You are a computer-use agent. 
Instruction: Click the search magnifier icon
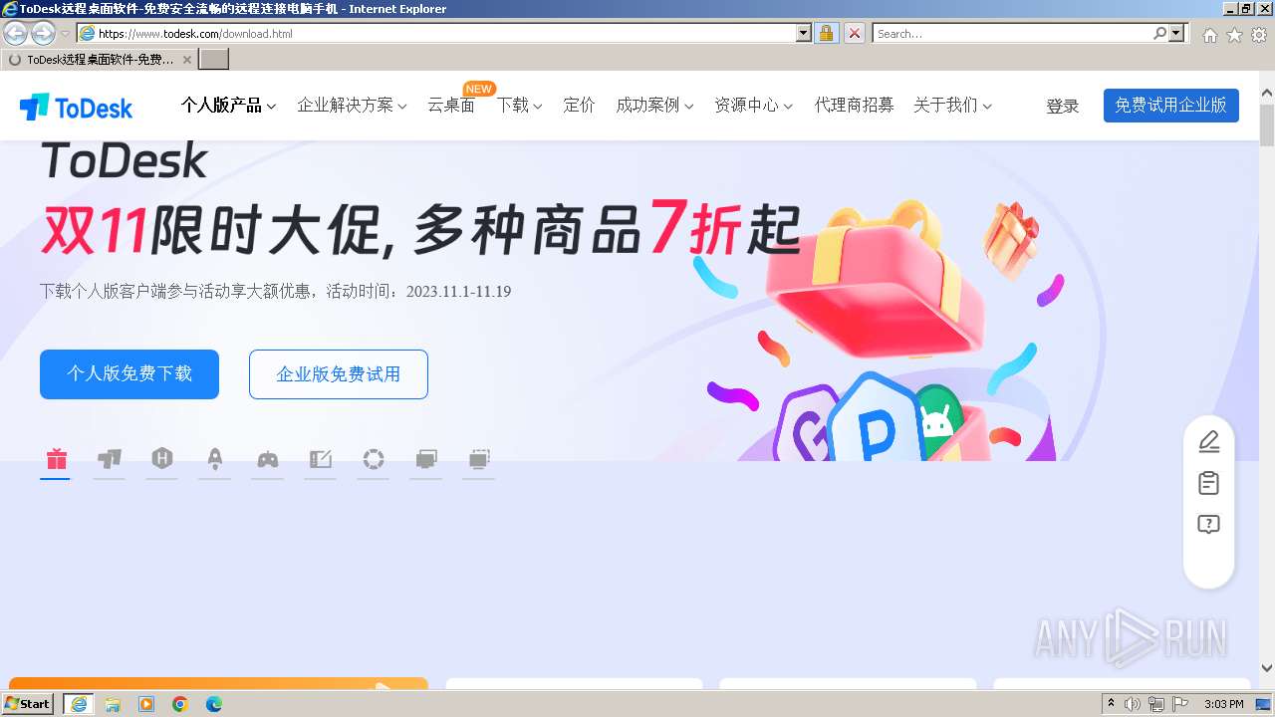click(x=1159, y=33)
